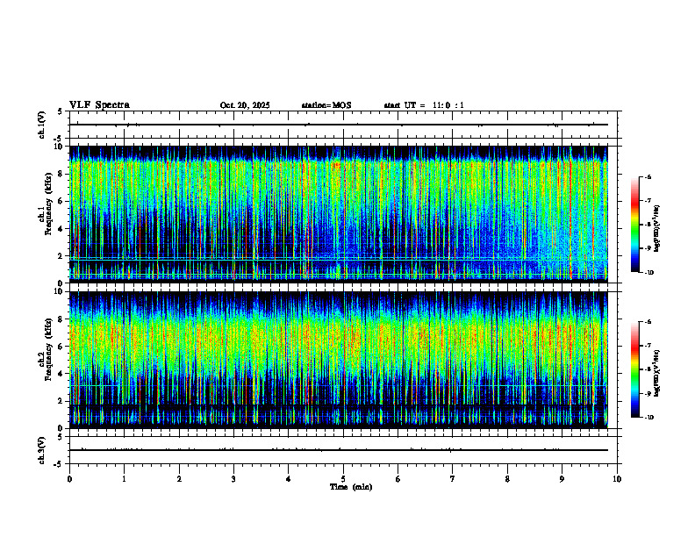Click the time axis tick label "9"
Screen dimensions: 695x537
pyautogui.click(x=562, y=479)
